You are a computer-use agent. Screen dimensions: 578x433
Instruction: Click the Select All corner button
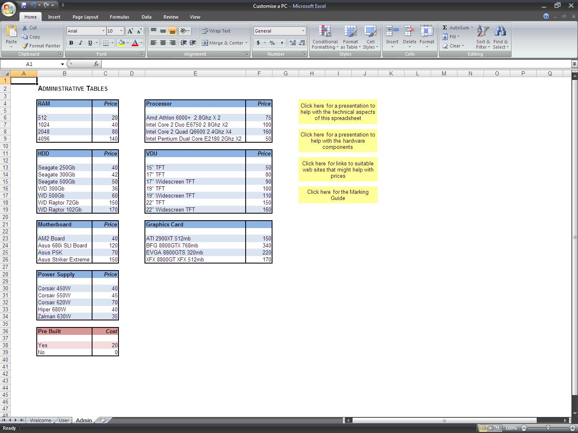(5, 73)
